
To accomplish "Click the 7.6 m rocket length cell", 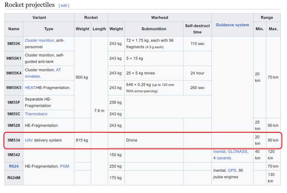I will tap(99, 111).
